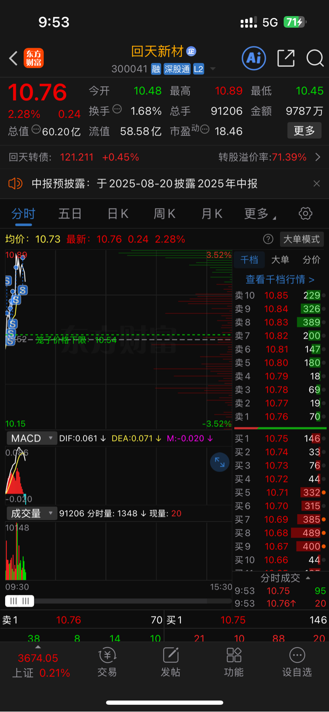Select the 卖8 row at 10.83
The height and width of the screenshot is (712, 329).
280,322
